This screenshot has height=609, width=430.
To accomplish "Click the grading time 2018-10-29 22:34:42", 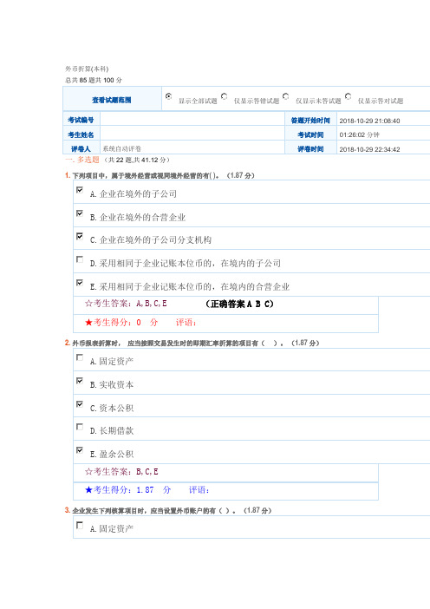I will click(369, 149).
